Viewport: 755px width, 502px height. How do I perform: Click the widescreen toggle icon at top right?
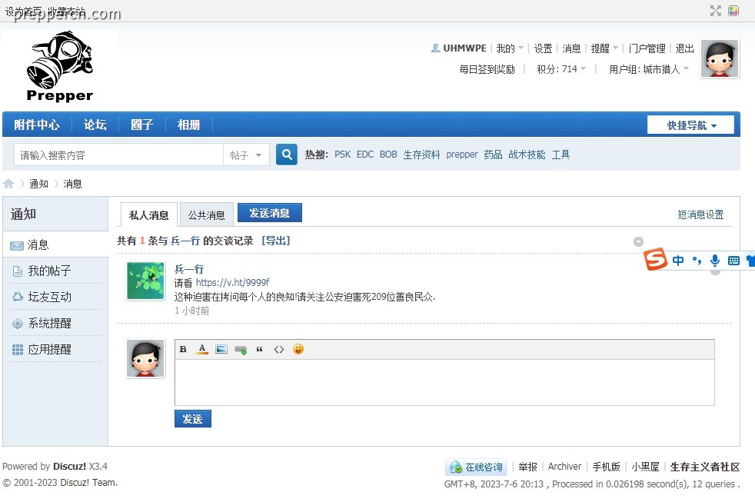(716, 11)
